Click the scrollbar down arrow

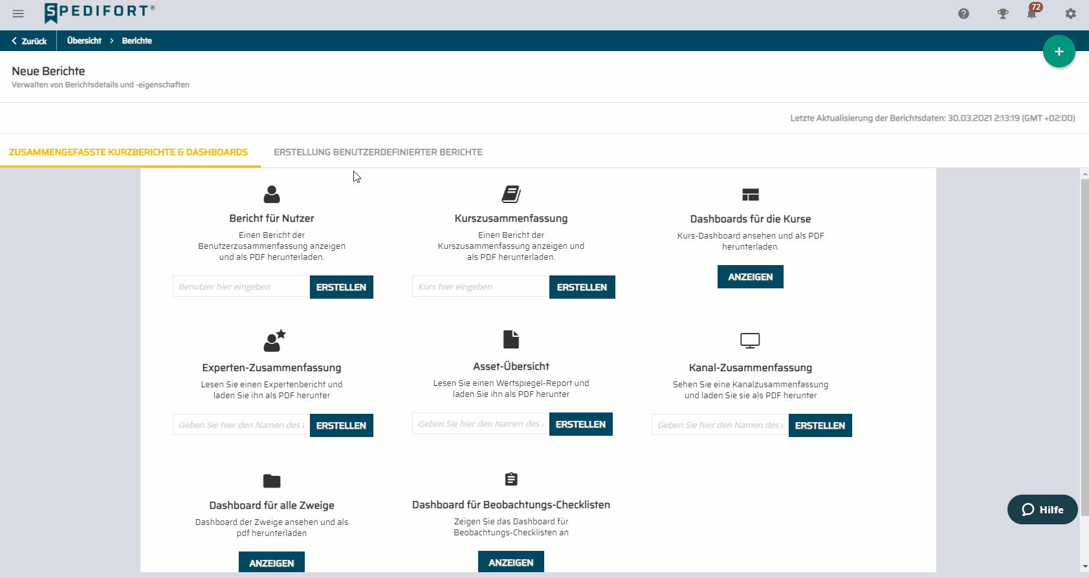click(x=1085, y=567)
